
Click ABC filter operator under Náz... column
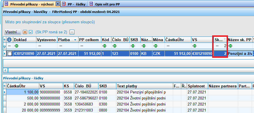[x=143, y=46]
